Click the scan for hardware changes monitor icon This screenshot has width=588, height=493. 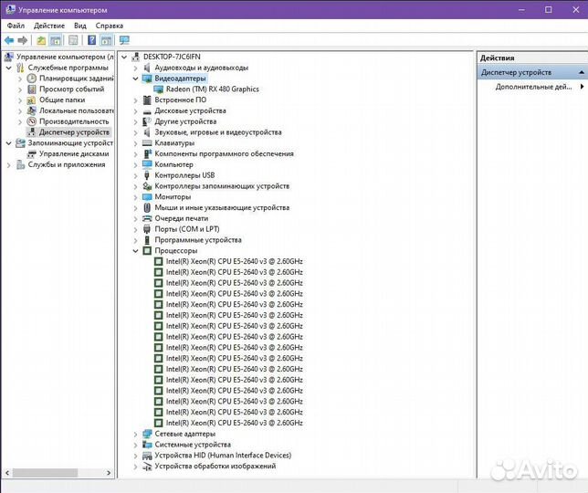coord(124,40)
